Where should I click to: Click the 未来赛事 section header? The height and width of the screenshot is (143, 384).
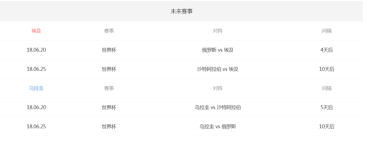pyautogui.click(x=181, y=11)
